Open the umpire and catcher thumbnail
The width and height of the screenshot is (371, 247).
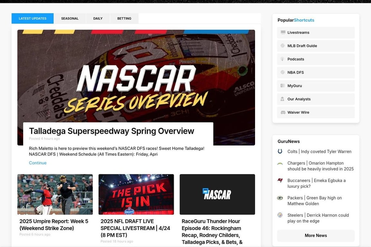55,194
